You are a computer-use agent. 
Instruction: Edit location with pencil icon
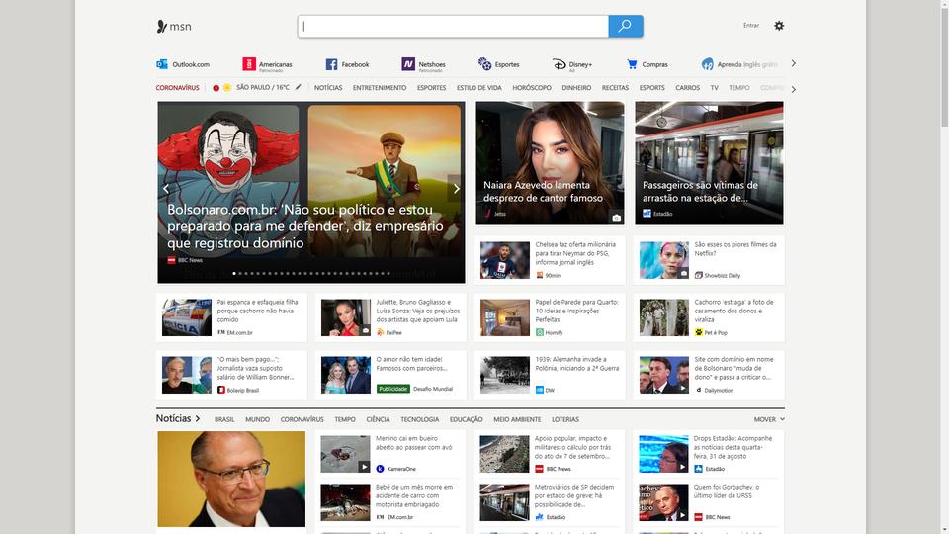pyautogui.click(x=299, y=87)
